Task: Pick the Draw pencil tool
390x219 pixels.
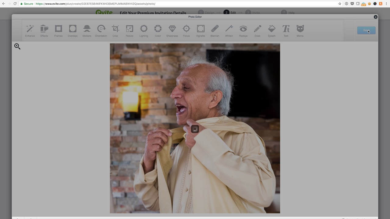Action: 257,31
